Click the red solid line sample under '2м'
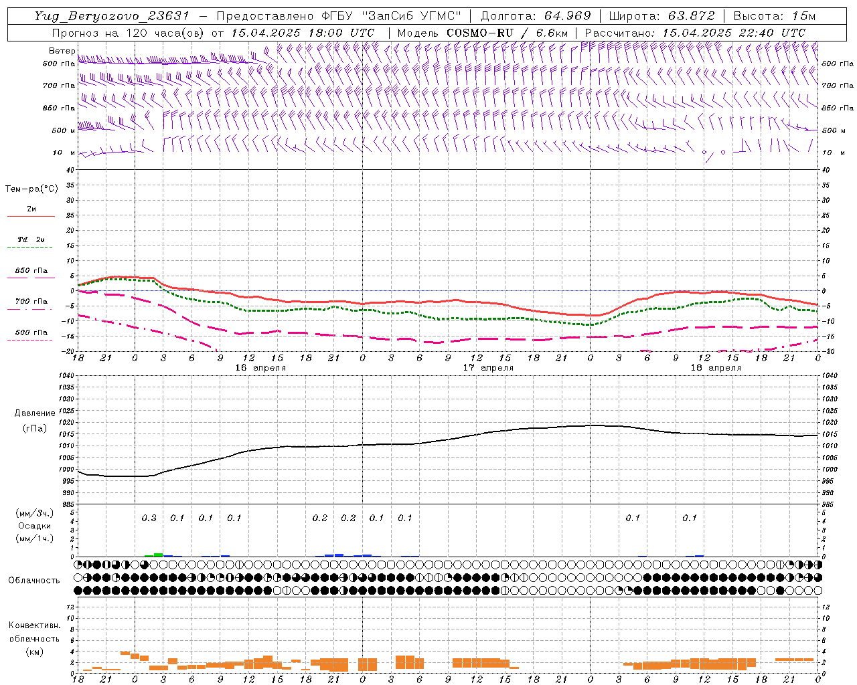Image resolution: width=857 pixels, height=685 pixels. 31,217
